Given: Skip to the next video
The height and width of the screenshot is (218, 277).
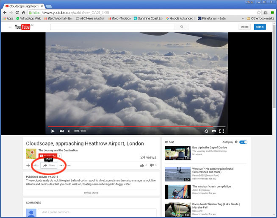Looking at the screenshot, I should tap(61, 131).
